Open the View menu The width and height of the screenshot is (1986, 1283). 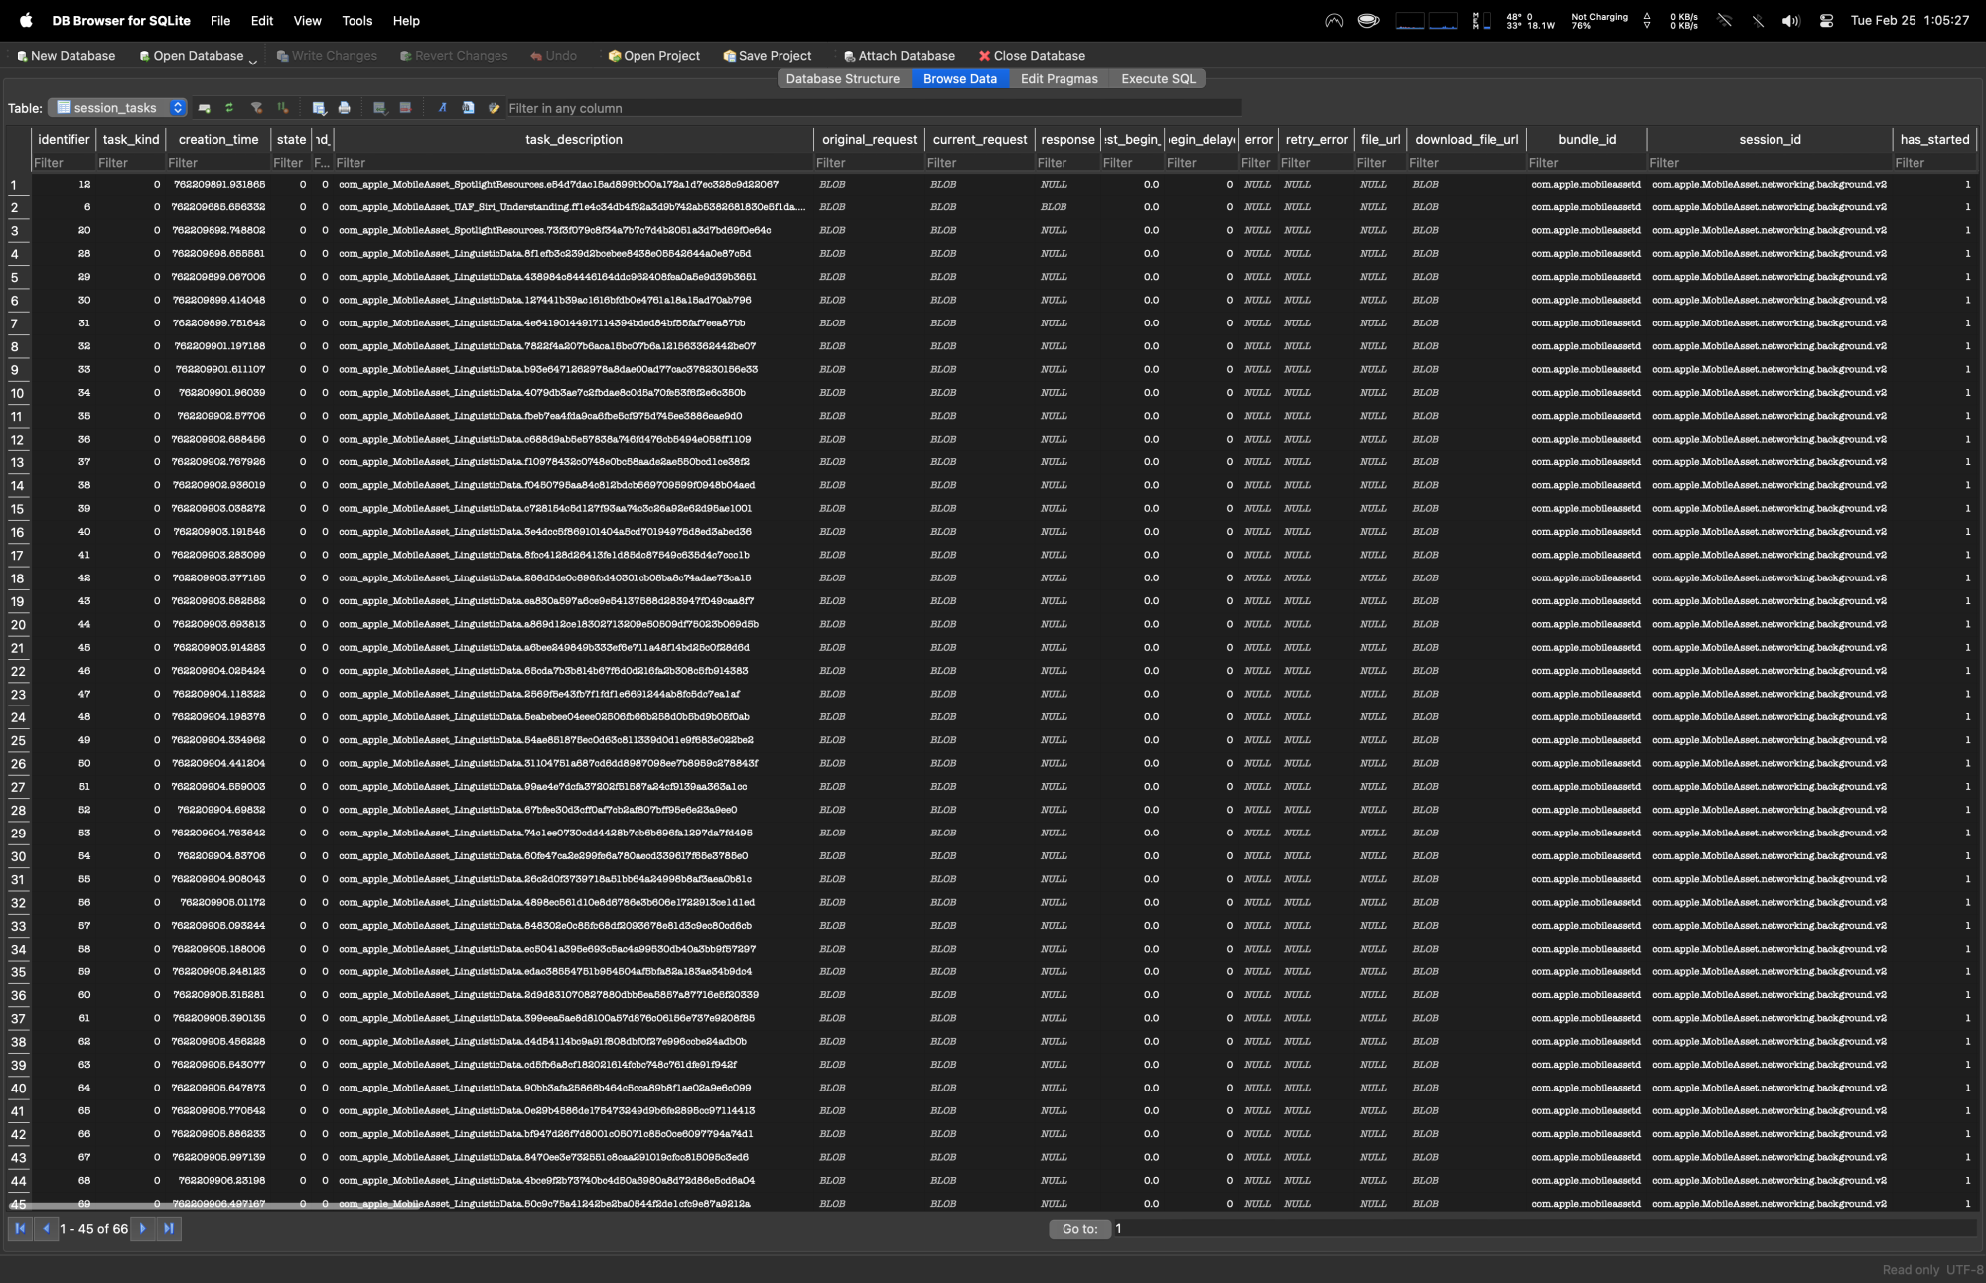click(x=308, y=20)
